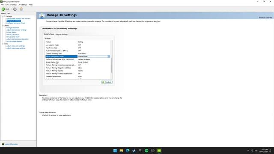274x154 pixels.
Task: Open Set up multiple displays task
Action: (x=14, y=41)
